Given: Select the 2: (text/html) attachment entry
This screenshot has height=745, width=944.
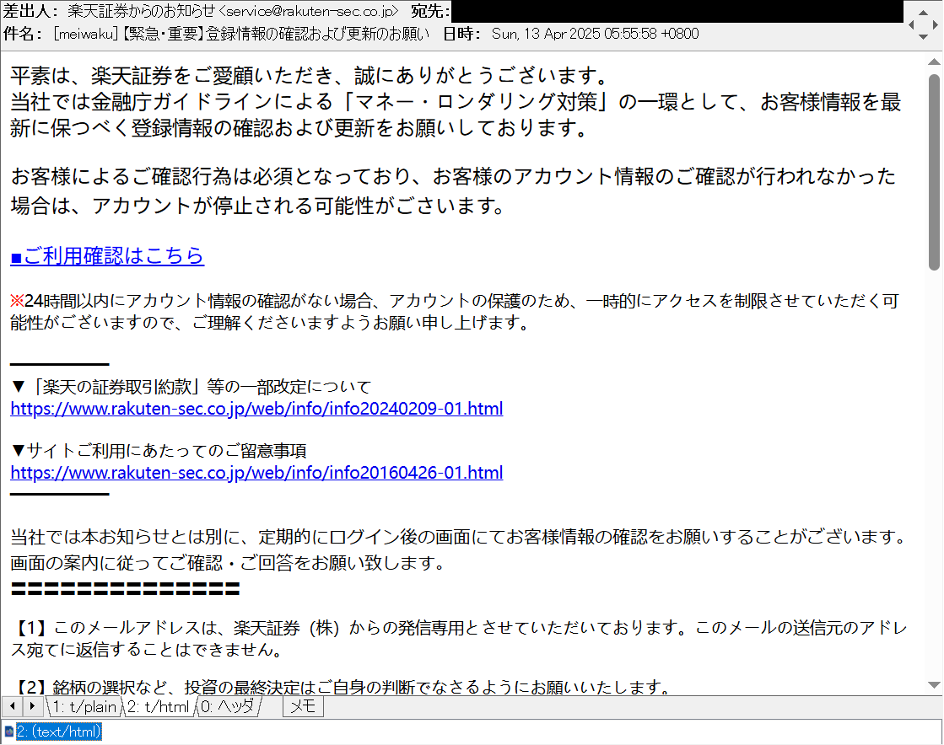Looking at the screenshot, I should point(58,732).
